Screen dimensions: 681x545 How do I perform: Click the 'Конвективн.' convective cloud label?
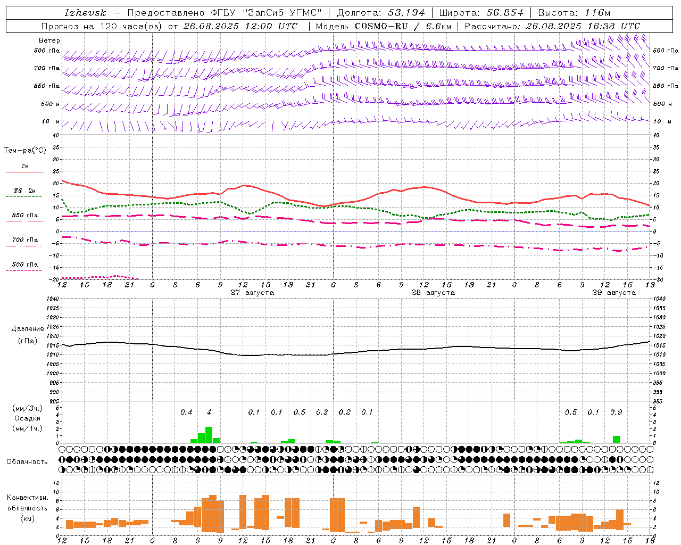click(x=27, y=498)
